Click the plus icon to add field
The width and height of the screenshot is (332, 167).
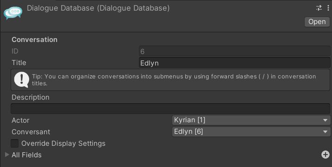tap(326, 155)
